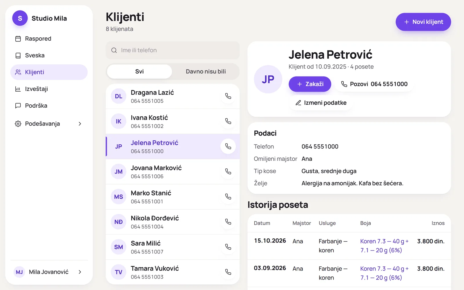
Task: Select client Nikola Đorđević
Action: 173,222
